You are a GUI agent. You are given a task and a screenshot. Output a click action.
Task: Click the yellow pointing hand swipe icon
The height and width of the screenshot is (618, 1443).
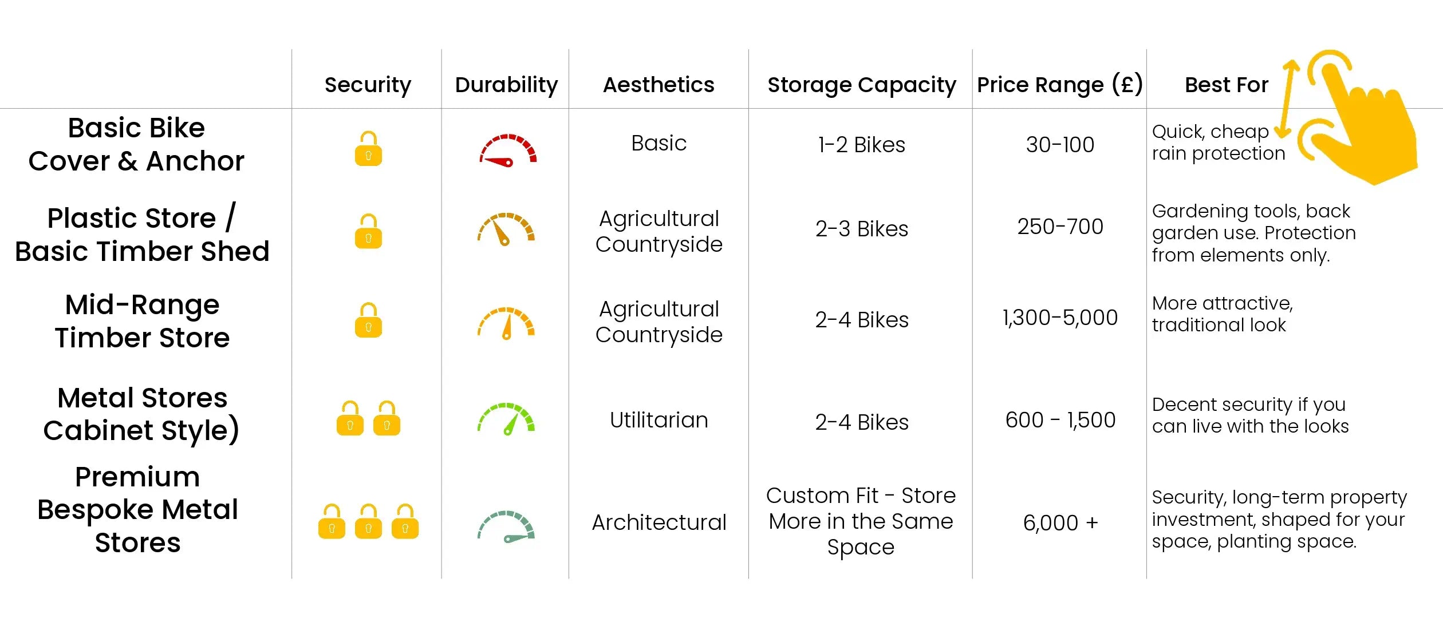coord(1357,117)
